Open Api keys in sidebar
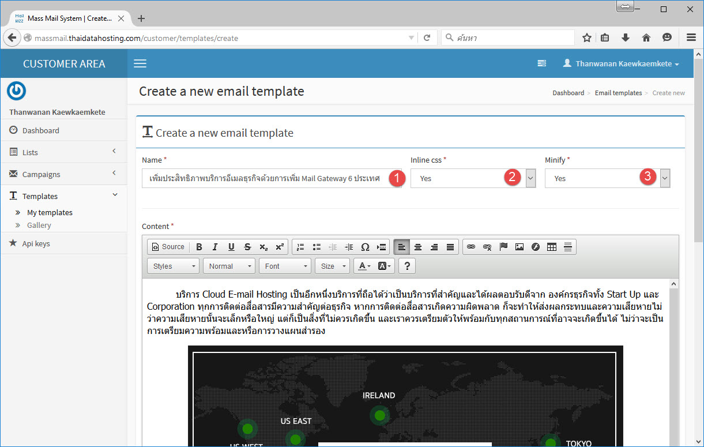 (63, 243)
